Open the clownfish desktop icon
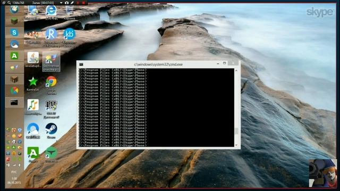The image size is (340, 191). tap(33, 36)
